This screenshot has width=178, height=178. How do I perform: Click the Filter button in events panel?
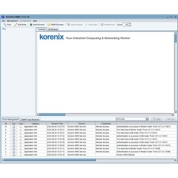(157, 119)
